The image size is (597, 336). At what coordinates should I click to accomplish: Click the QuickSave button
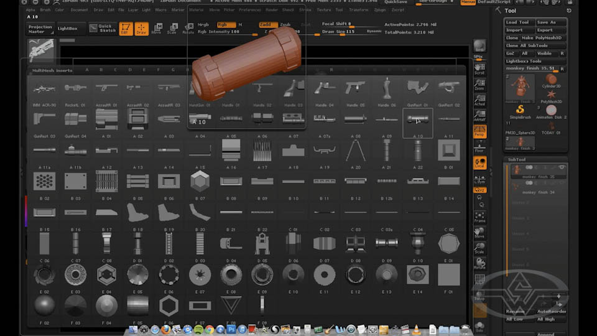[396, 2]
